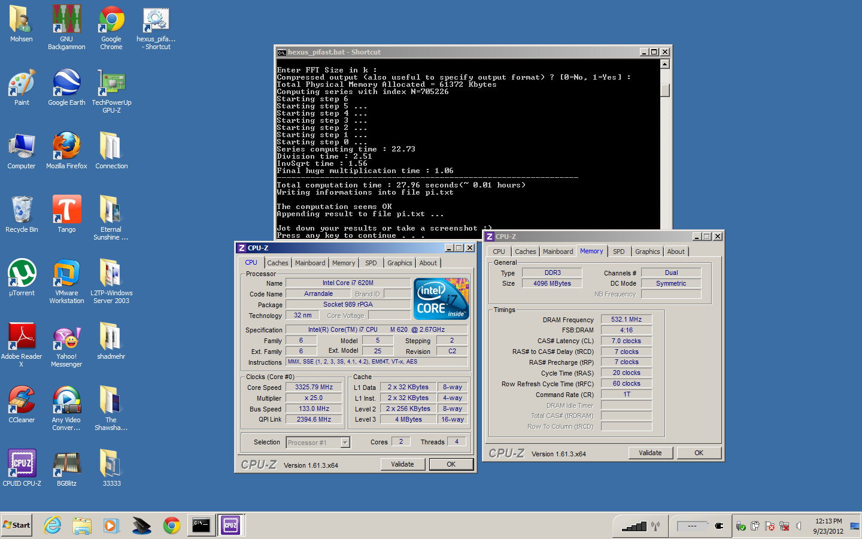Open Mainboard tab in left CPU-Z
The width and height of the screenshot is (862, 539).
(310, 263)
